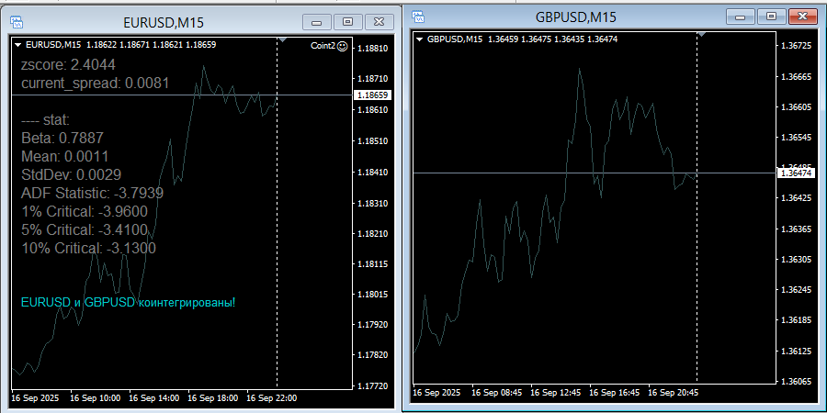This screenshot has height=413, width=827.
Task: Click the GBPUSD chart shift marker triangle
Action: point(702,34)
